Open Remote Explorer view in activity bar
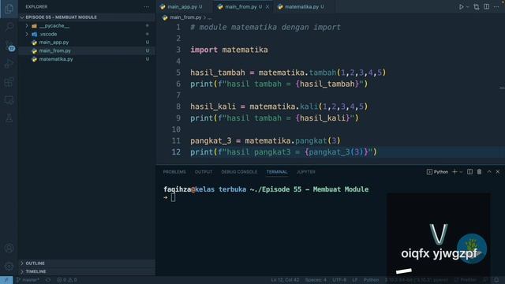The width and height of the screenshot is (505, 284). pyautogui.click(x=9, y=100)
